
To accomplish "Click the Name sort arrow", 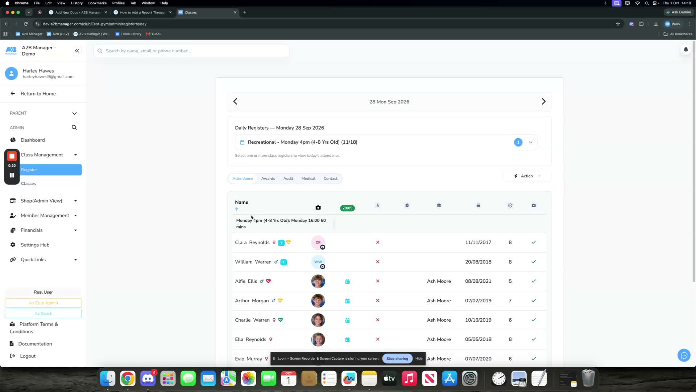I will tap(237, 209).
